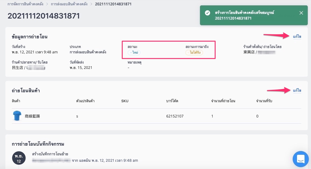Click the page heading transfer number
311x169 pixels.
point(44,16)
